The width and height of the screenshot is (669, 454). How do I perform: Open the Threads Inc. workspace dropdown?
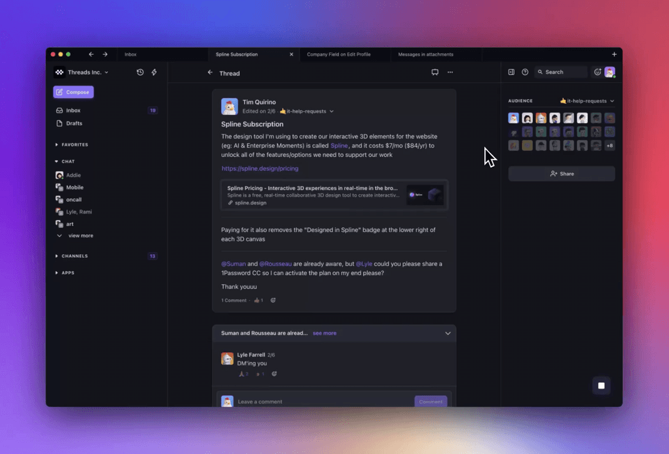click(88, 72)
